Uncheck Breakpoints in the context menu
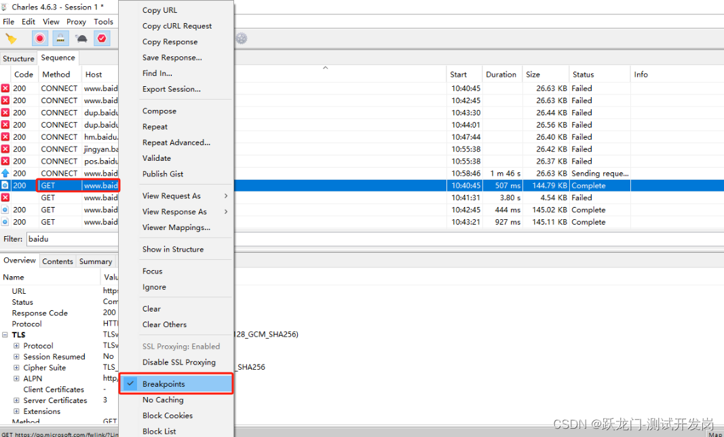The image size is (724, 437). pyautogui.click(x=176, y=384)
